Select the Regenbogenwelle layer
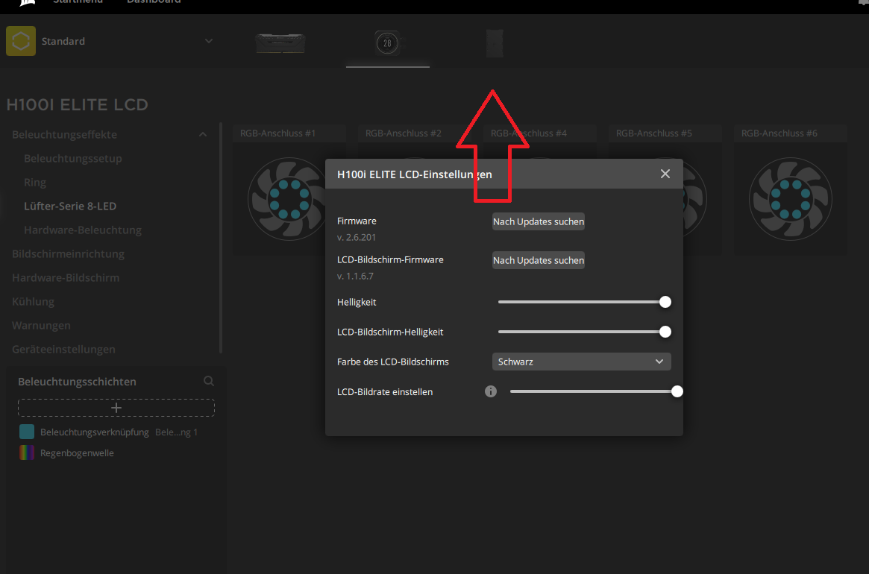Image resolution: width=869 pixels, height=574 pixels. (x=116, y=452)
